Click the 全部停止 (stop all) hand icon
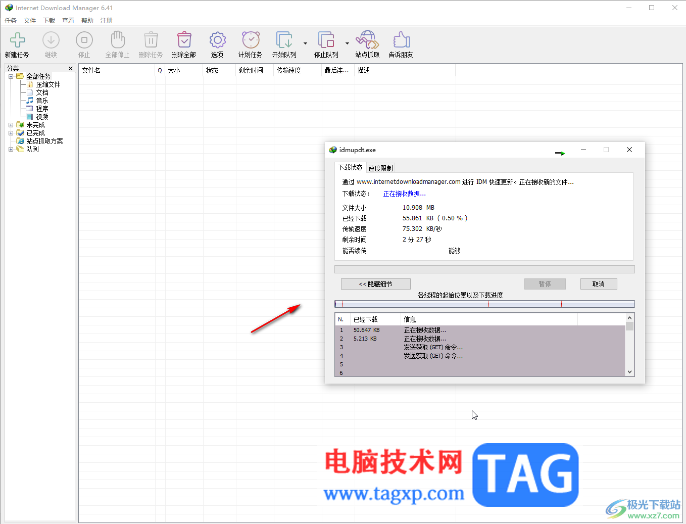686x524 pixels. point(117,40)
